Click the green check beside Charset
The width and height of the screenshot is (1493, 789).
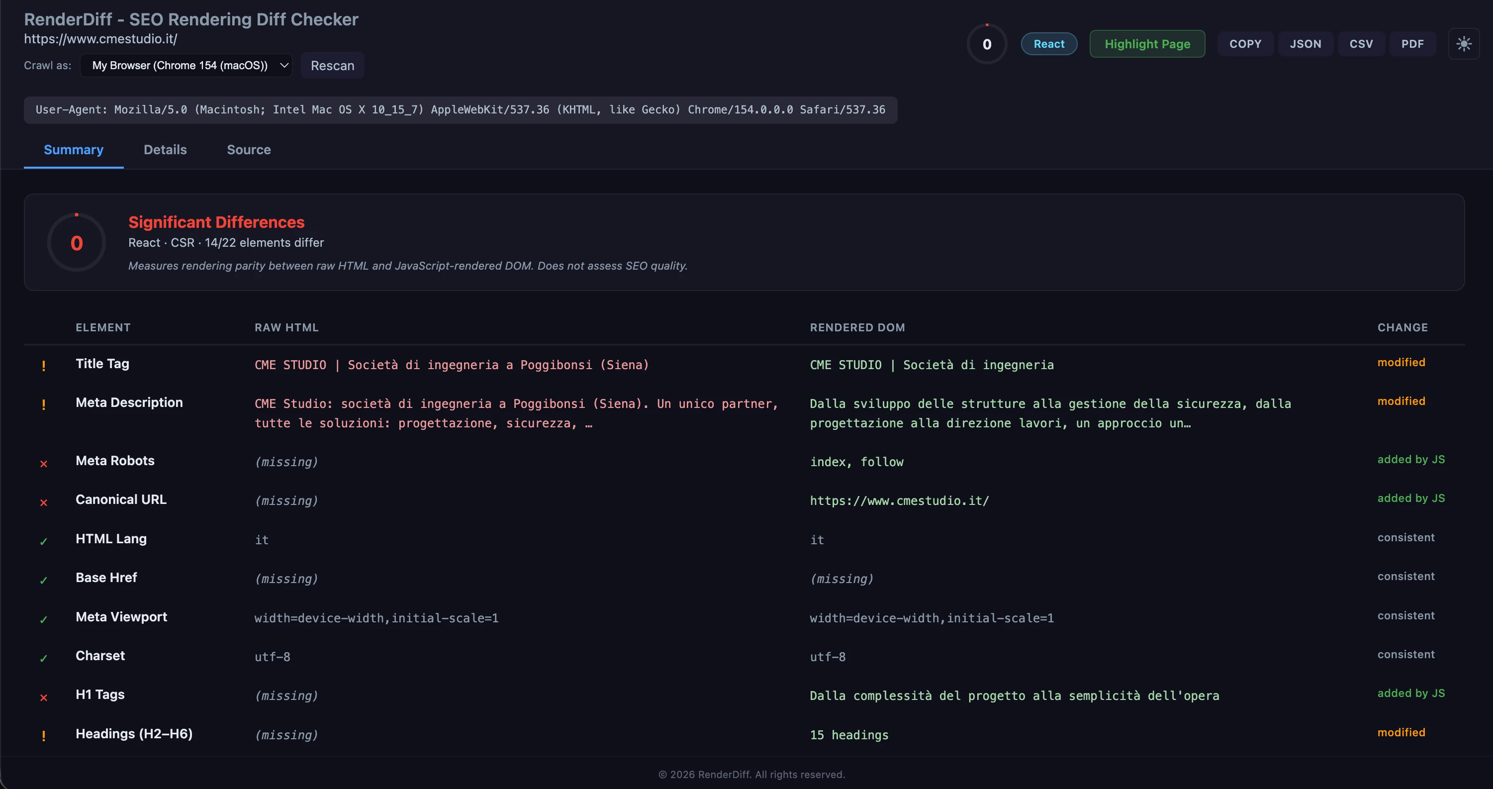43,659
